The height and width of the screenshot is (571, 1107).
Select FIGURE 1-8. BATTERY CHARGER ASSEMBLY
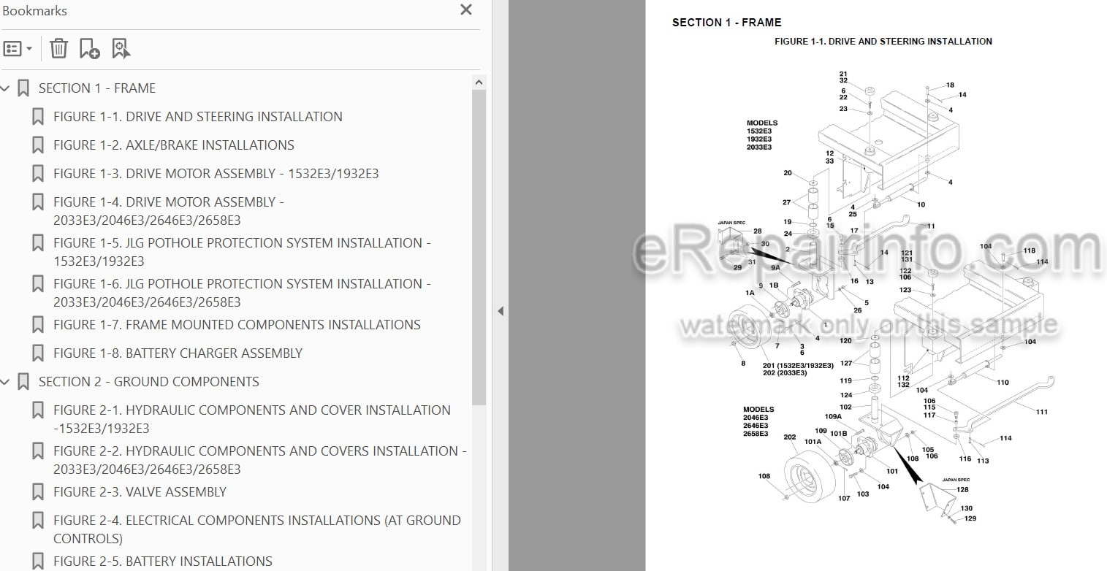click(178, 353)
